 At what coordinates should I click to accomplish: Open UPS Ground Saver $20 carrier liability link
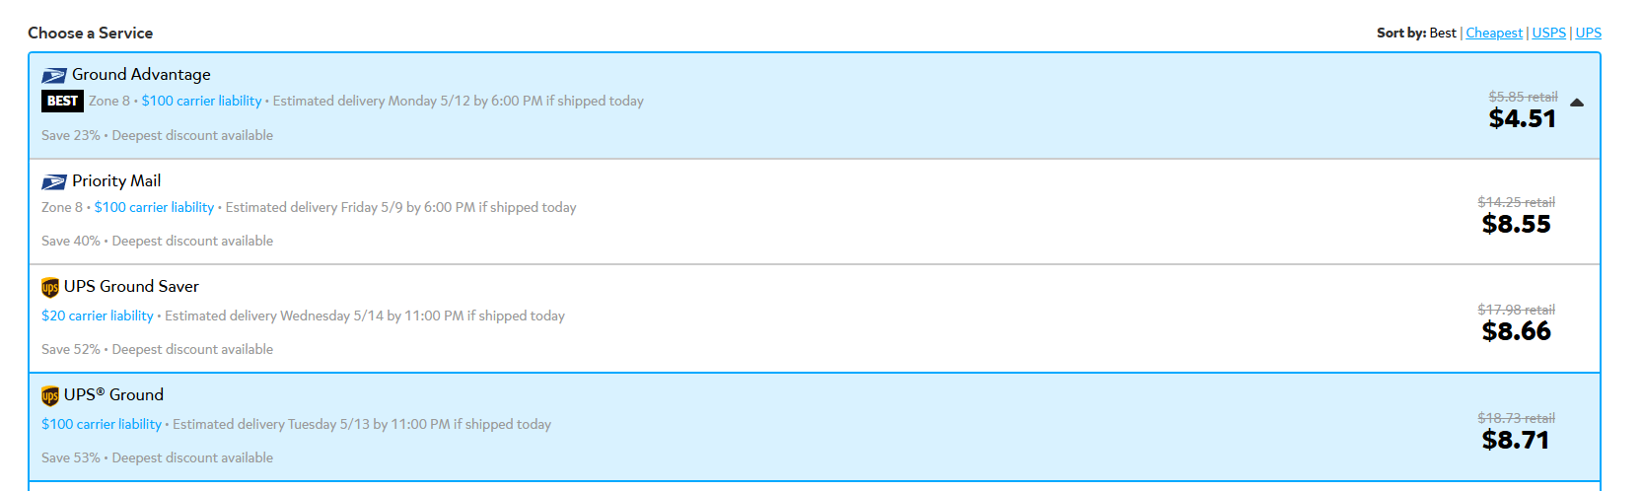point(98,316)
